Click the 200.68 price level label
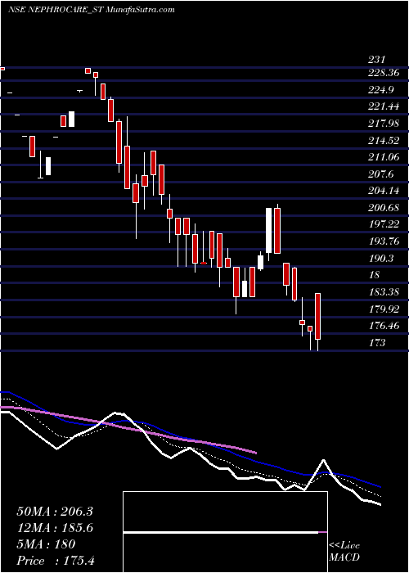 [x=384, y=208]
